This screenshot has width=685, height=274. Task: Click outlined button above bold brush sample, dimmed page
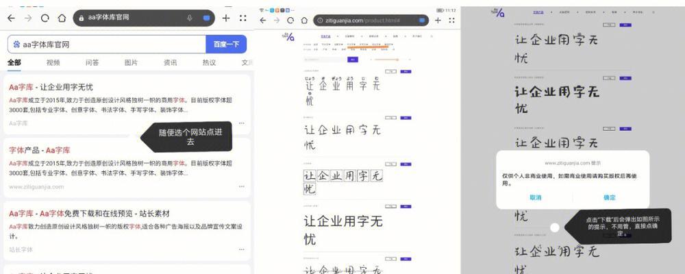(x=610, y=78)
